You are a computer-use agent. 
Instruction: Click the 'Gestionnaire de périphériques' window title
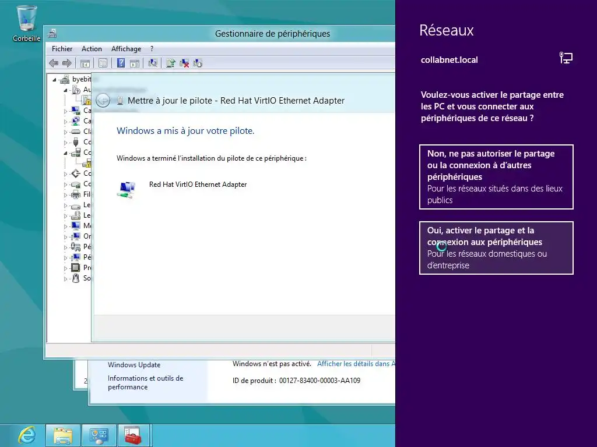pyautogui.click(x=273, y=33)
